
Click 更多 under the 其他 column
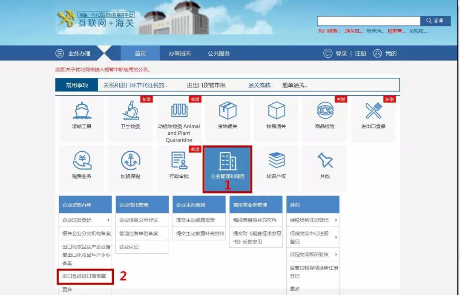point(295,289)
